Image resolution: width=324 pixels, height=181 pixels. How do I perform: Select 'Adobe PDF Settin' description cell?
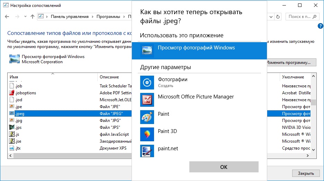116,93
